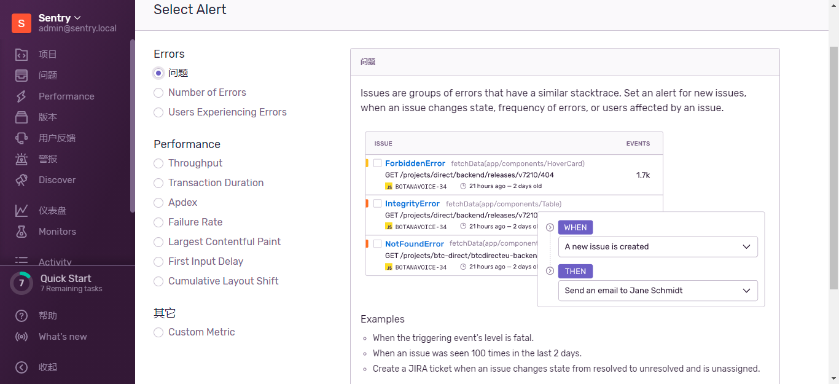The width and height of the screenshot is (839, 384).
Task: Go to Monitors in the sidebar
Action: tap(57, 232)
